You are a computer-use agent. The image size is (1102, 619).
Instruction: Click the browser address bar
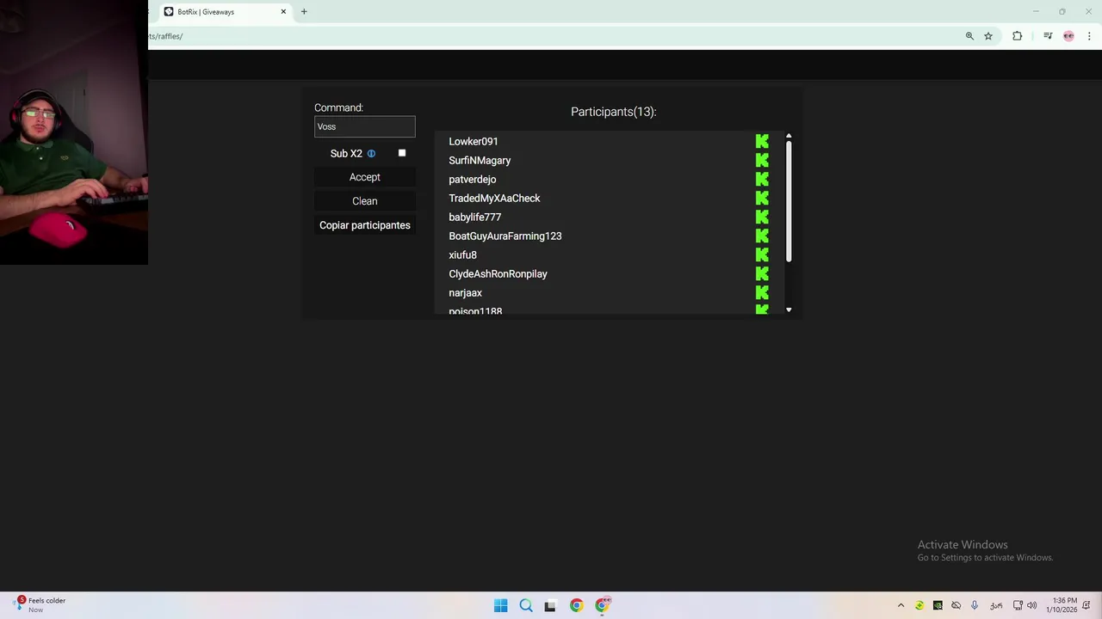point(551,36)
